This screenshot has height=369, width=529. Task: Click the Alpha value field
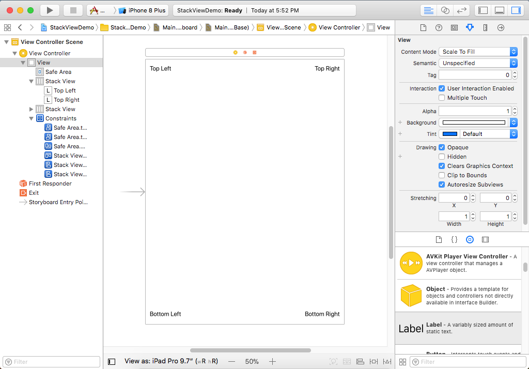tap(475, 111)
